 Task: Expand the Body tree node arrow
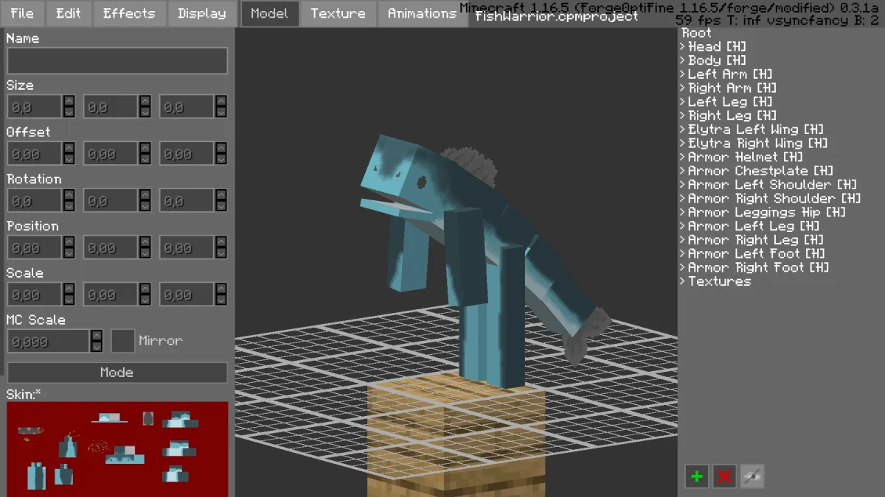[x=682, y=61]
